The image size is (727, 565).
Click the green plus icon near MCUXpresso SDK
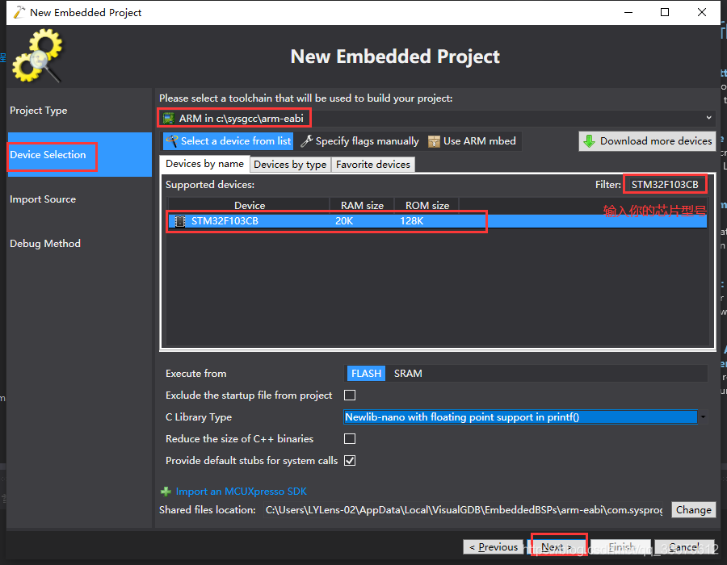tap(165, 491)
